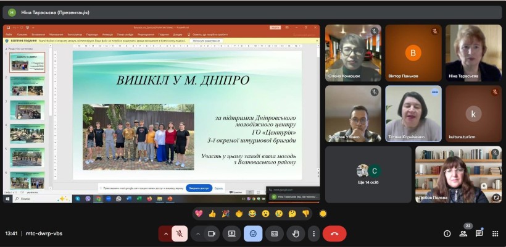
Task: Send clapping hands reaction
Action: pos(239,214)
